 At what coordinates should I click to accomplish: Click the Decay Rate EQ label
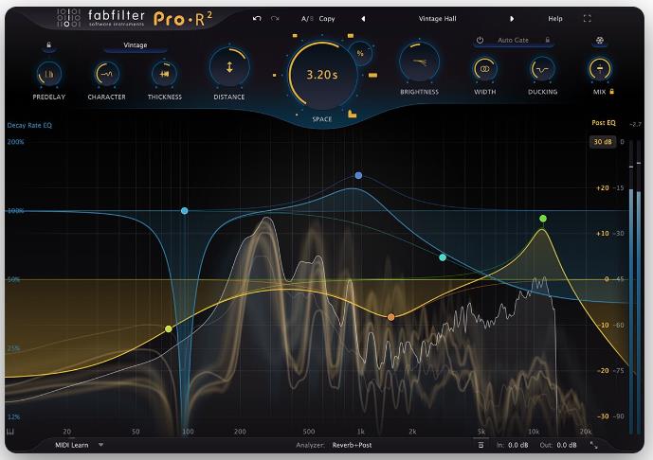(x=29, y=125)
